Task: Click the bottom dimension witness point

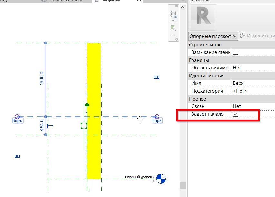Action: [46, 135]
